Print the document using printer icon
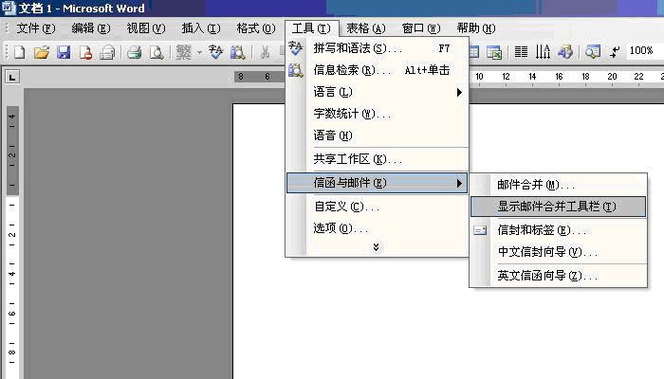Image resolution: width=664 pixels, height=379 pixels. 135,52
